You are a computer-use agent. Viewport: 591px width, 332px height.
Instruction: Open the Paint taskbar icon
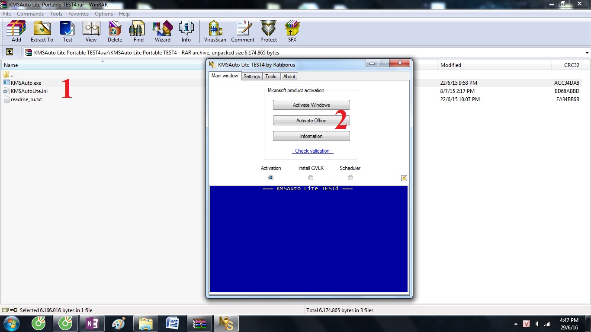pyautogui.click(x=119, y=323)
